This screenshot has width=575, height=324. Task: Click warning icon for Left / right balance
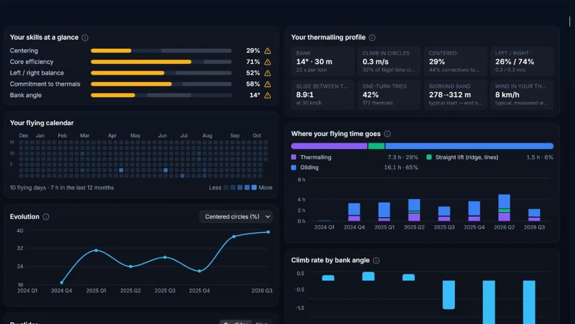coord(267,73)
